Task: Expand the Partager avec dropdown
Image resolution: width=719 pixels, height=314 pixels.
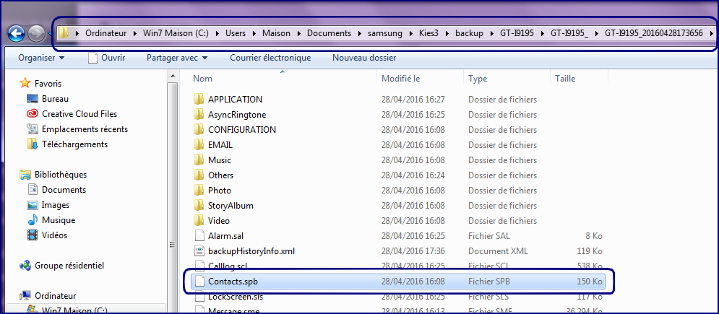Action: click(177, 58)
